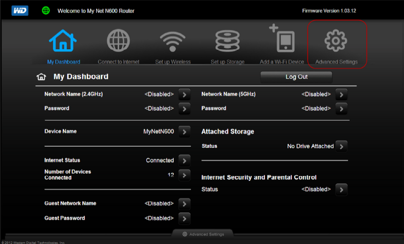This screenshot has width=404, height=244.
Task: Click the Log Out button
Action: click(297, 77)
